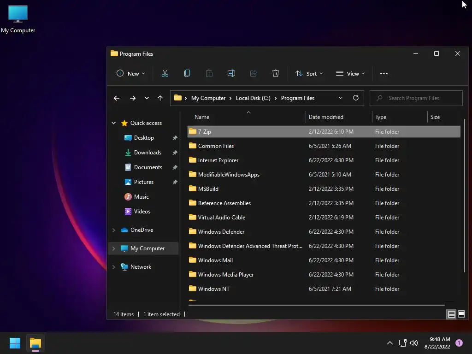This screenshot has width=472, height=354.
Task: Expand the address bar history dropdown
Action: (x=341, y=98)
